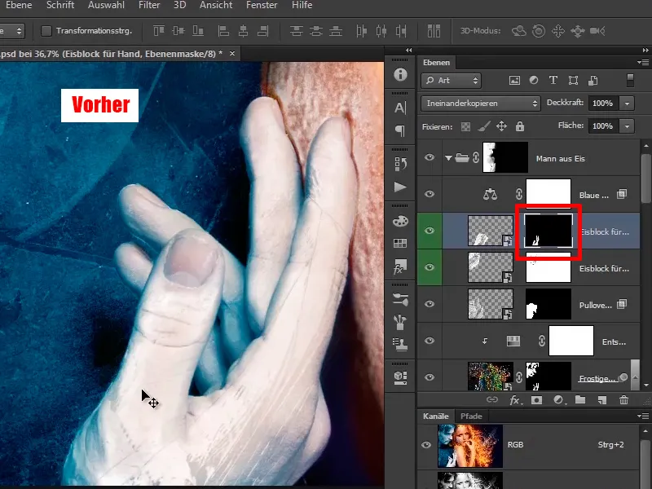This screenshot has height=489, width=652.
Task: Open the Info panel icon
Action: point(400,74)
